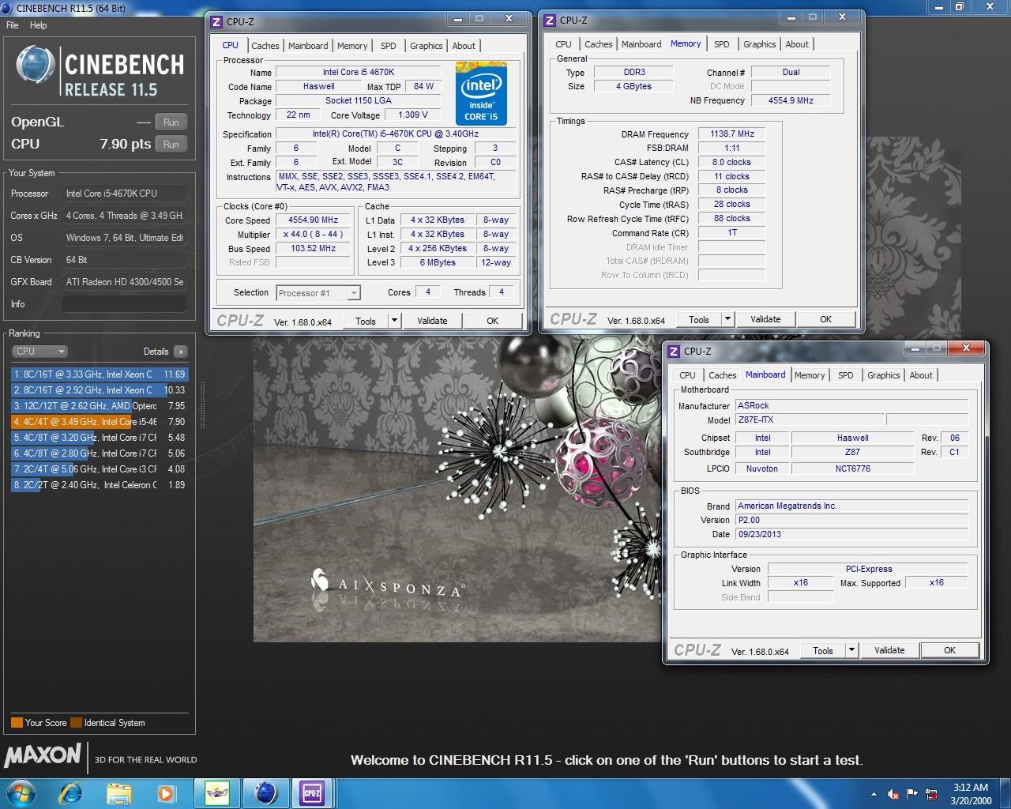
Task: Open Internet Explorer from taskbar
Action: tap(71, 793)
